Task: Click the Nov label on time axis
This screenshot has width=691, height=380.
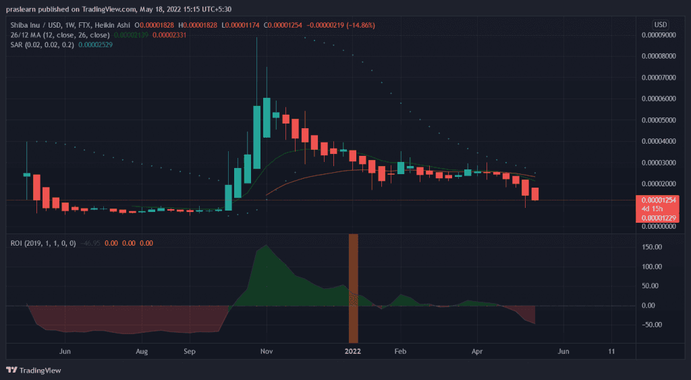Action: coord(267,352)
